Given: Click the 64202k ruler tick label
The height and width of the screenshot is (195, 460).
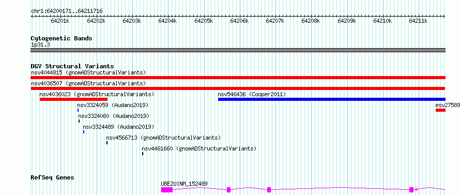Looking at the screenshot, I should click(x=96, y=21).
